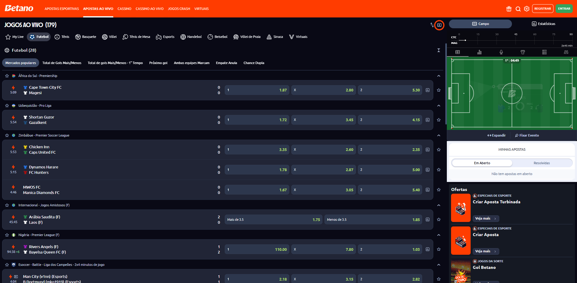Collapse Zimbábue - Premier Soccer League section
The width and height of the screenshot is (577, 283).
coord(439,135)
